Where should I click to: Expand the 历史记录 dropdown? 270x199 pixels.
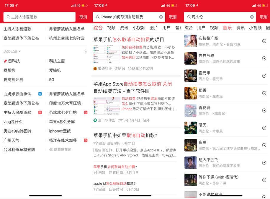click(12, 51)
